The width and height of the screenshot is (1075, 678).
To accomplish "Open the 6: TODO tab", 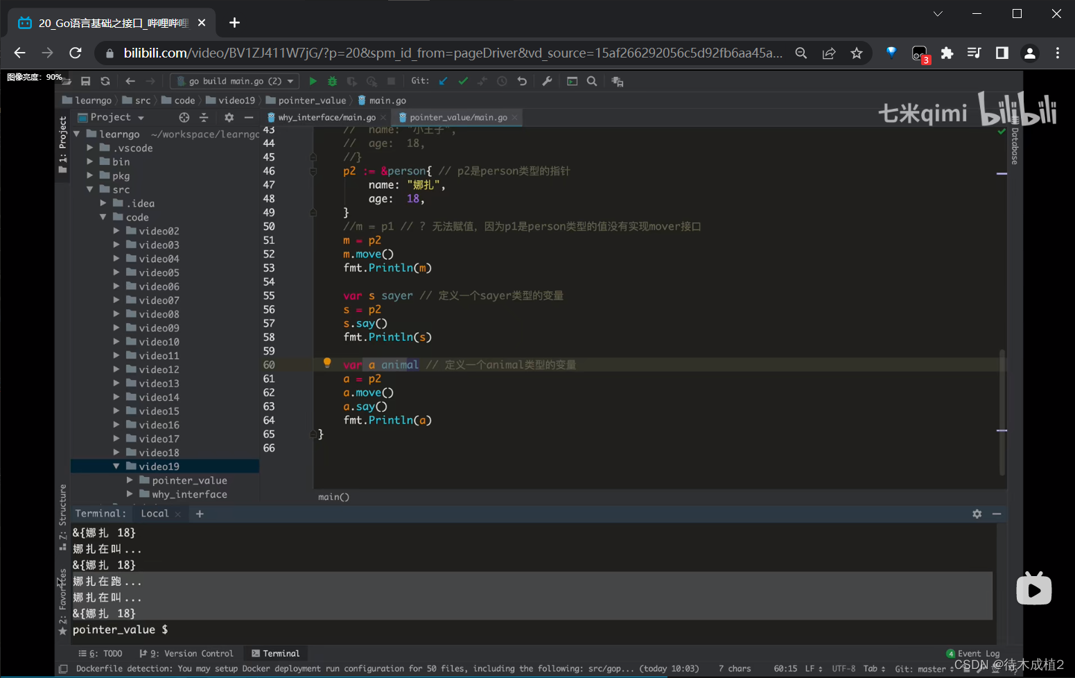I will coord(100,653).
